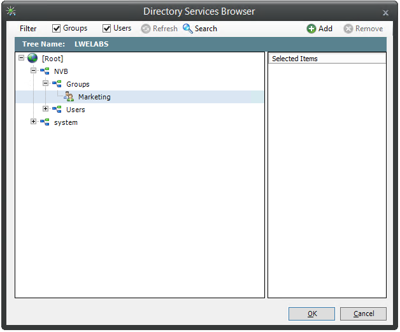
Task: Select the NVB label in tree
Action: click(x=61, y=71)
